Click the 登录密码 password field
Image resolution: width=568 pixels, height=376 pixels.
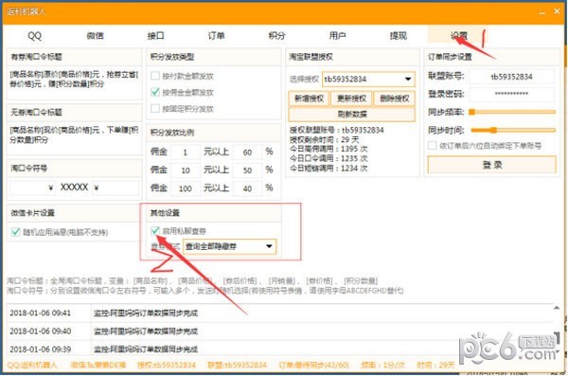(x=512, y=95)
